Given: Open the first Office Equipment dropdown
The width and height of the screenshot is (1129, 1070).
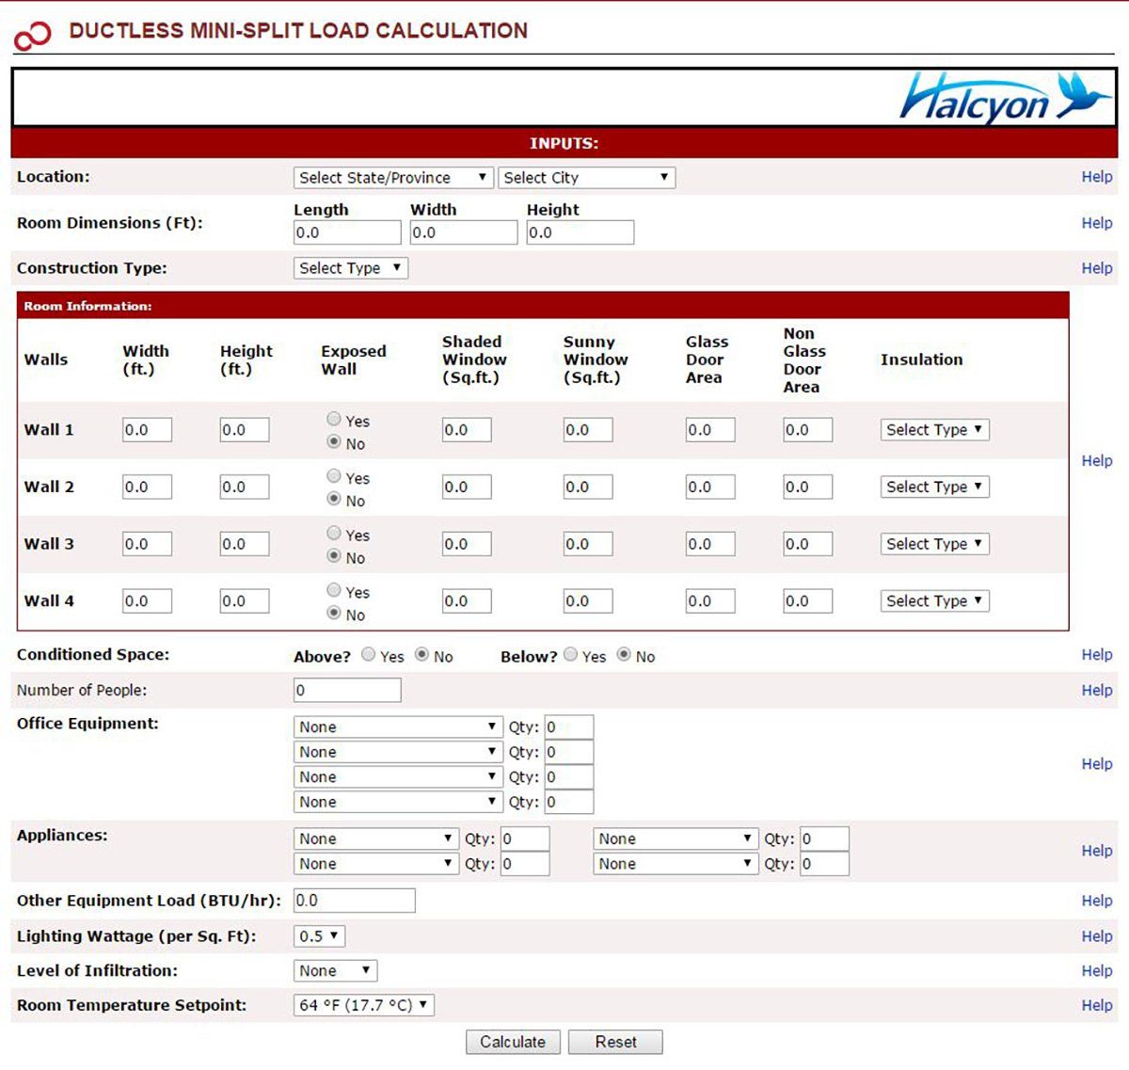Looking at the screenshot, I should (x=396, y=726).
